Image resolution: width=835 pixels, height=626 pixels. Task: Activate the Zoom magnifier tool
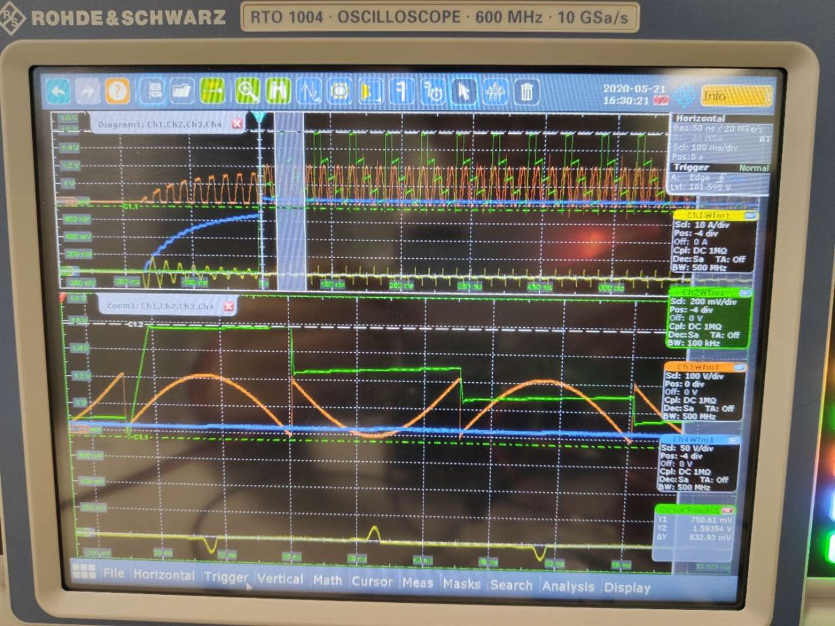(248, 91)
